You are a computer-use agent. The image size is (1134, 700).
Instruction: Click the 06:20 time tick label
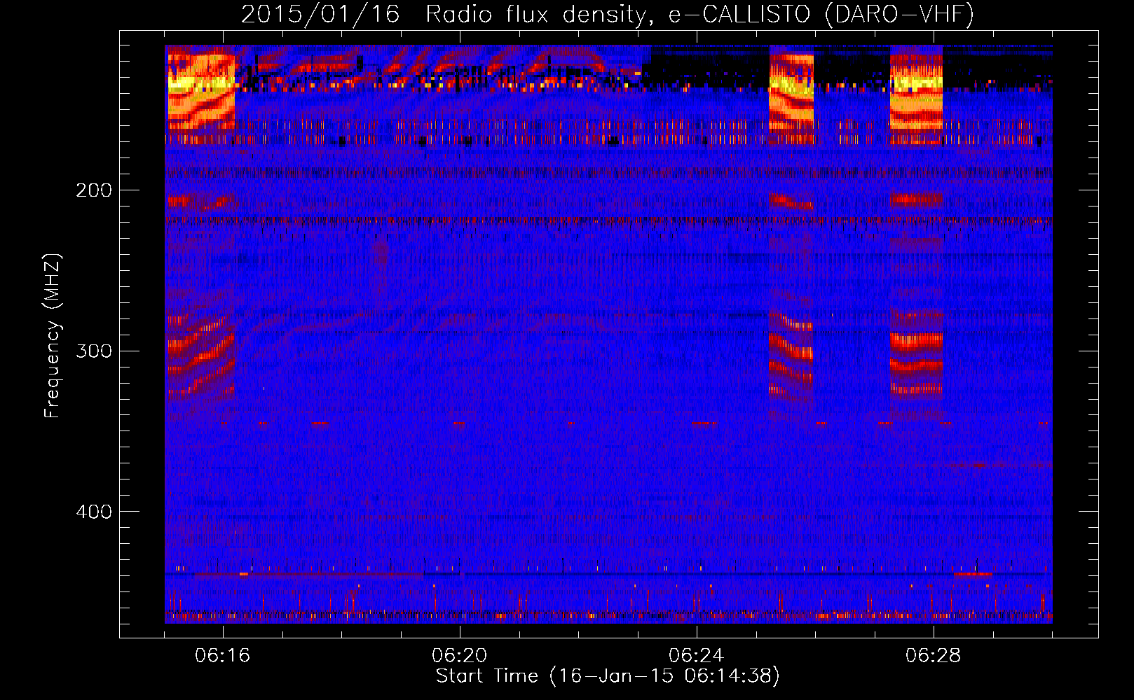coord(460,656)
